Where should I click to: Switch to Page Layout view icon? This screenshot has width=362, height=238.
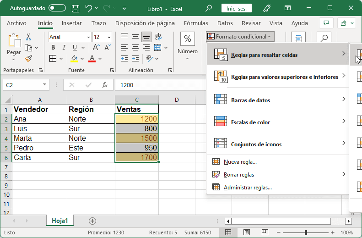(x=245, y=232)
